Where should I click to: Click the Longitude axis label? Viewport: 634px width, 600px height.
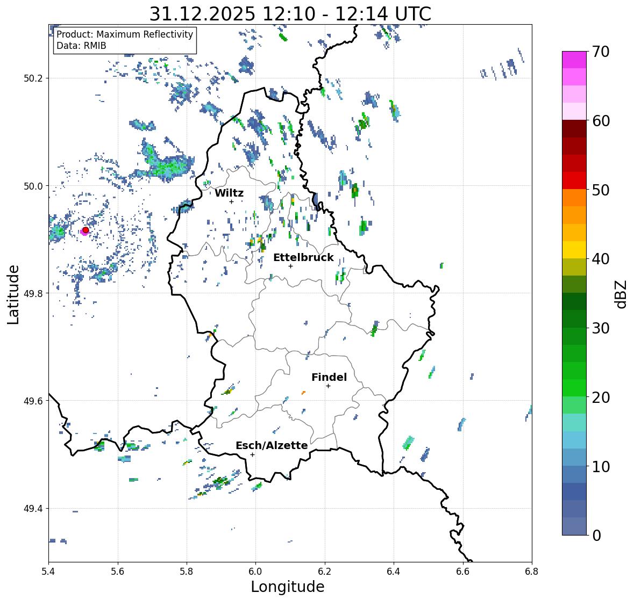tap(288, 587)
